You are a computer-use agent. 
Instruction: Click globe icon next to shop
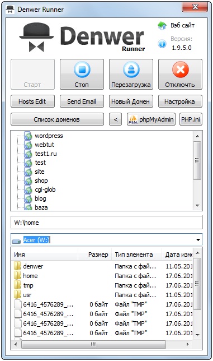(28, 181)
